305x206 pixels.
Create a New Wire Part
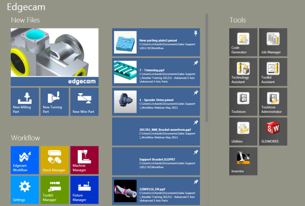point(84,102)
